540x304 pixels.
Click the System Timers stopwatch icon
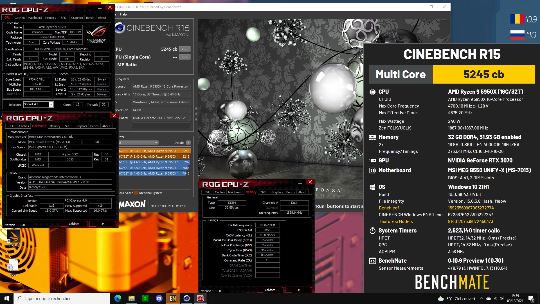pyautogui.click(x=372, y=231)
